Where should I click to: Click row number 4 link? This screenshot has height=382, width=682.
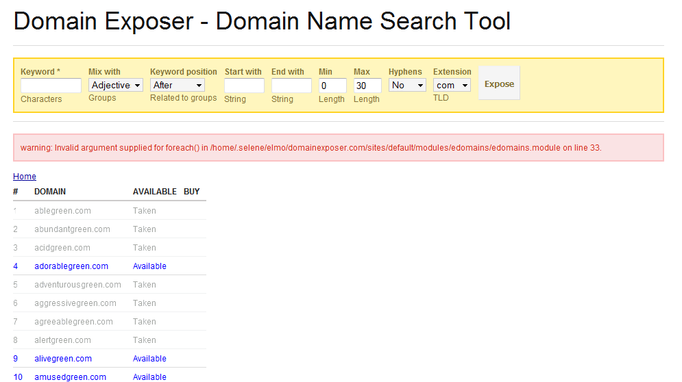[x=16, y=266]
